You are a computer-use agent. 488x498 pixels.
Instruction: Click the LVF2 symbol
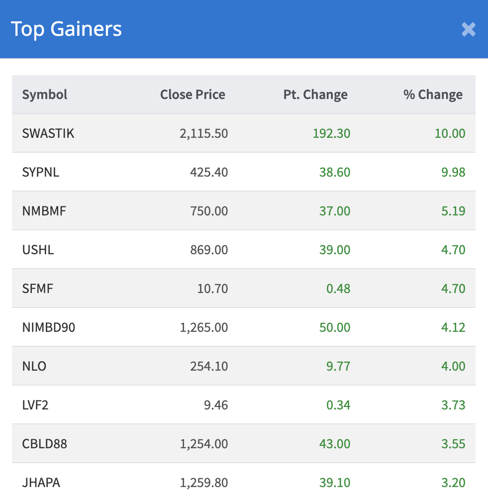point(35,405)
